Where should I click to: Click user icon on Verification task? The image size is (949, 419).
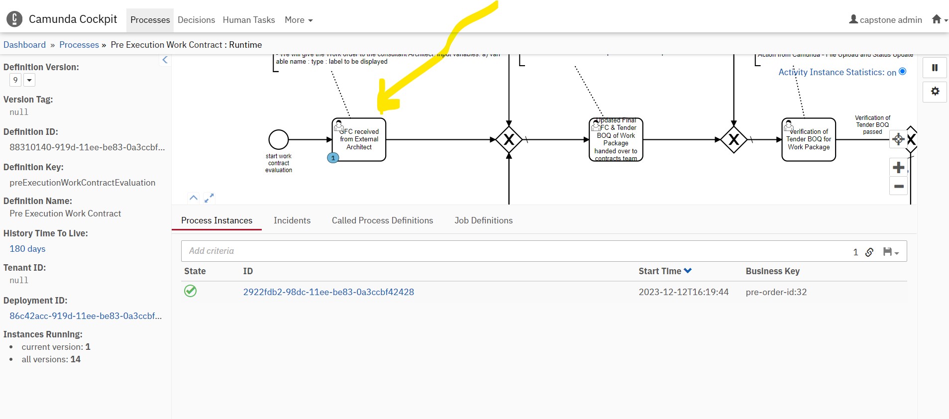click(789, 126)
